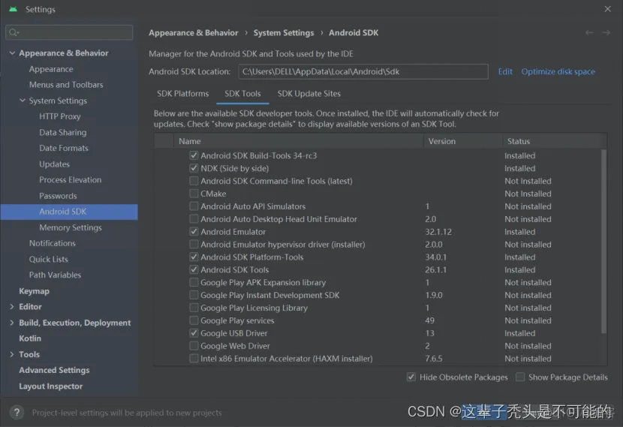The height and width of the screenshot is (427, 623).
Task: Click Appearance & Behavior breadcrumb
Action: click(x=194, y=33)
